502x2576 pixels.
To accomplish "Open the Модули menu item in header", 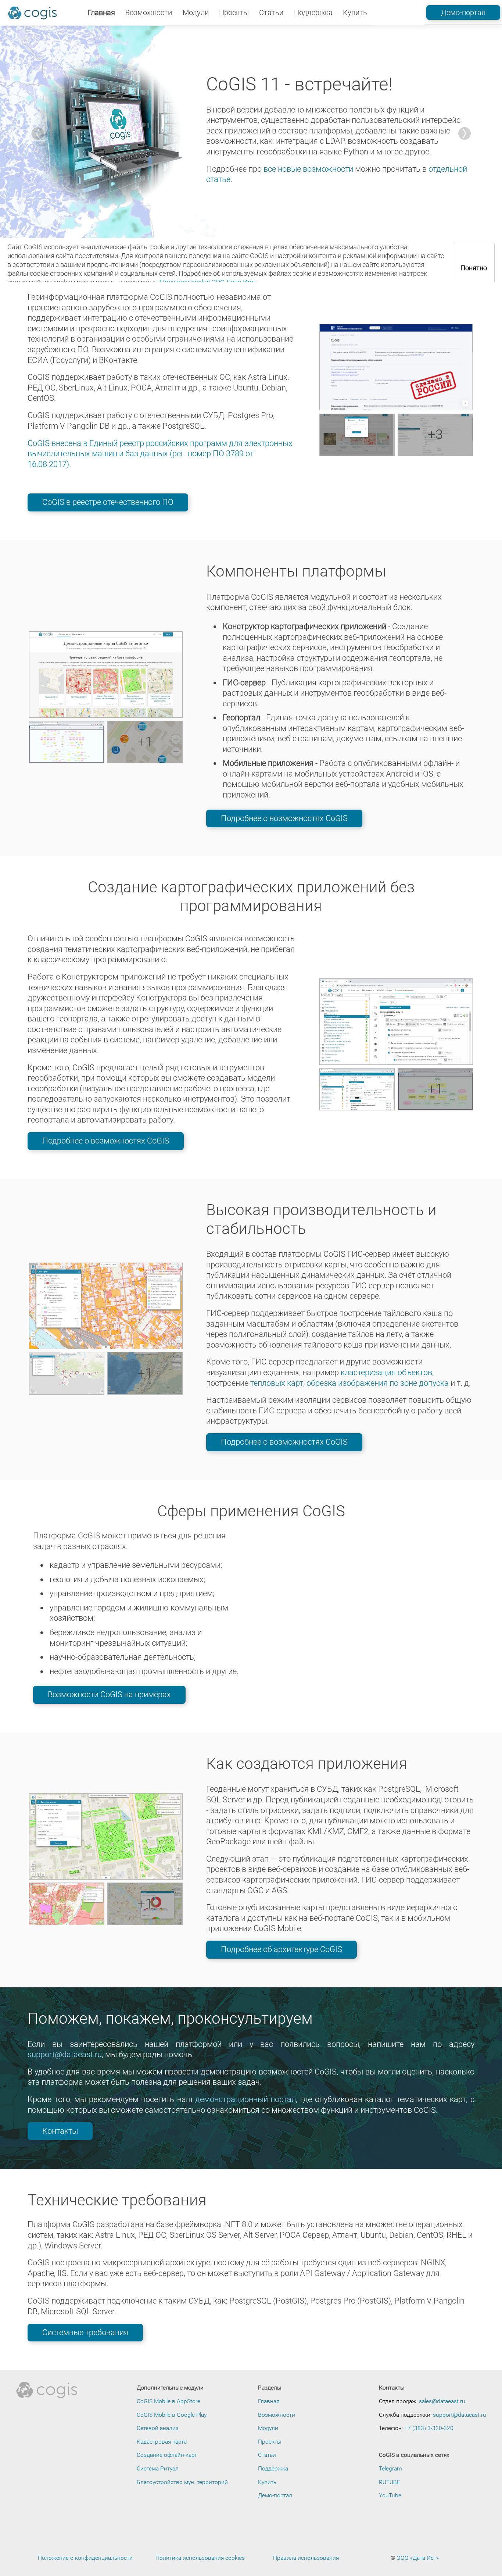I will tap(195, 13).
